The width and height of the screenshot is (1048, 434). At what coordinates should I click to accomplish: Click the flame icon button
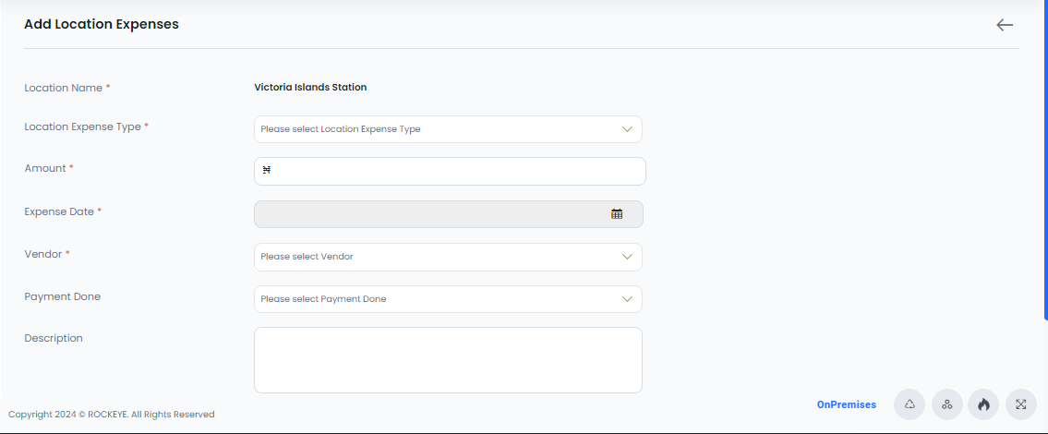point(983,404)
